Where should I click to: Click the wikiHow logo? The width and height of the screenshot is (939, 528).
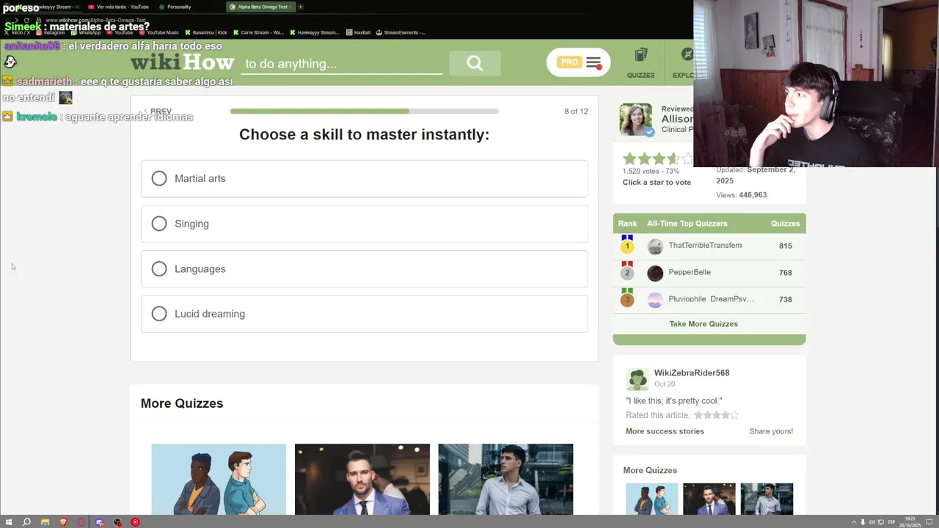click(182, 62)
